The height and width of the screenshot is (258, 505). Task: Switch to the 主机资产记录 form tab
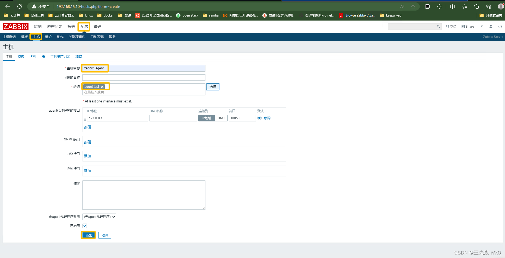[x=60, y=57]
